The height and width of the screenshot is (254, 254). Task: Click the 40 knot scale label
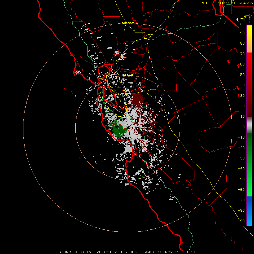click(242, 85)
